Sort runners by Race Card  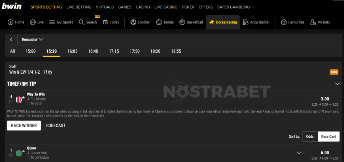click(x=329, y=136)
